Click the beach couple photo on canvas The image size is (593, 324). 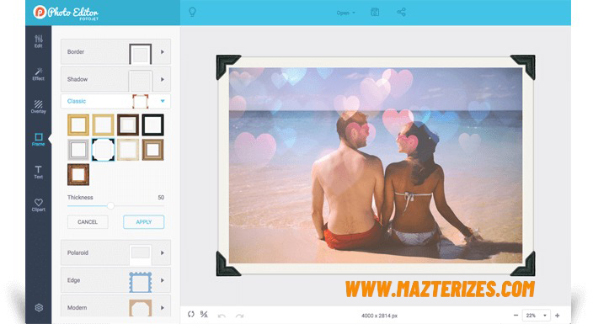click(376, 165)
